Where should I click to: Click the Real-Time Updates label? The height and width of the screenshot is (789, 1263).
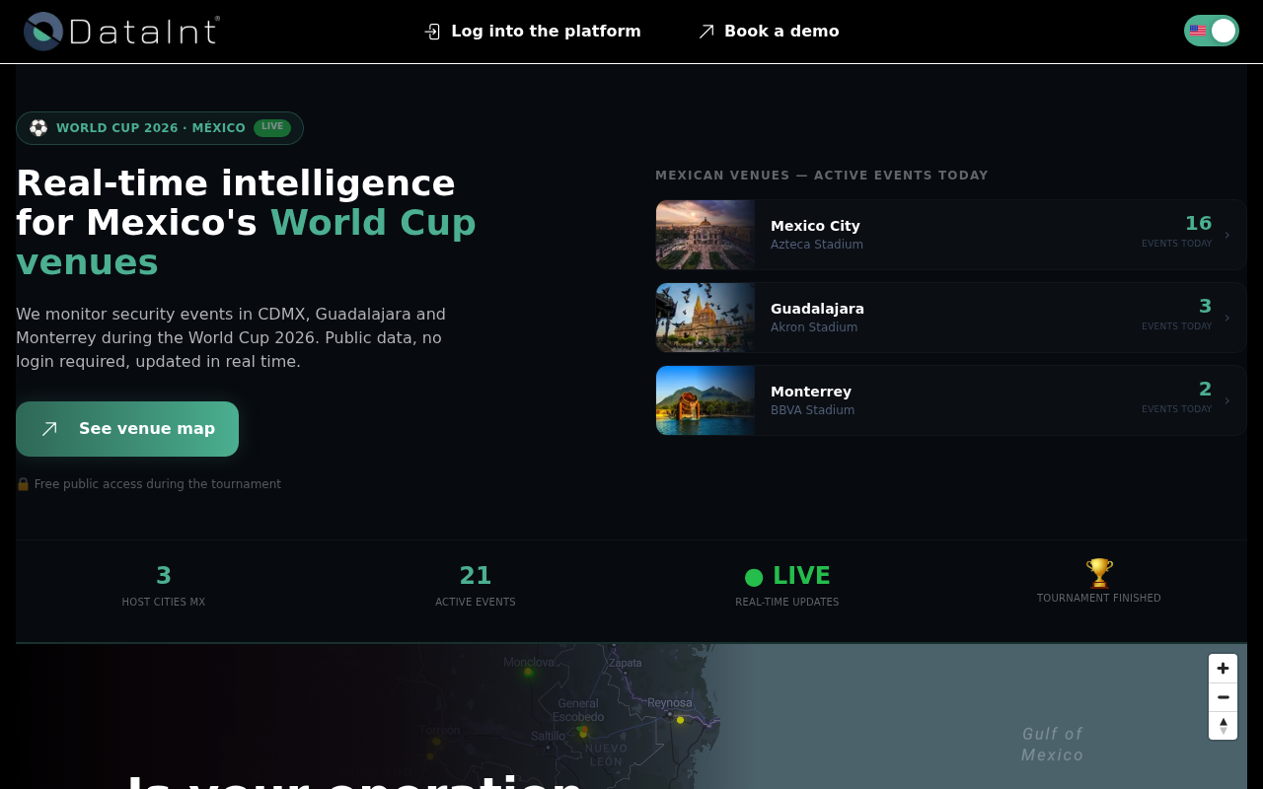[x=787, y=603]
